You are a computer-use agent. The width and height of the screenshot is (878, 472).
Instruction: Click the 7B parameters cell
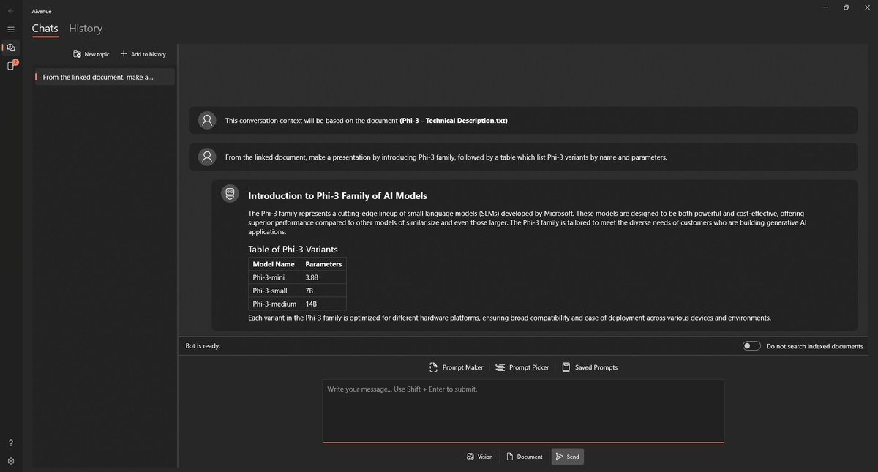(323, 291)
